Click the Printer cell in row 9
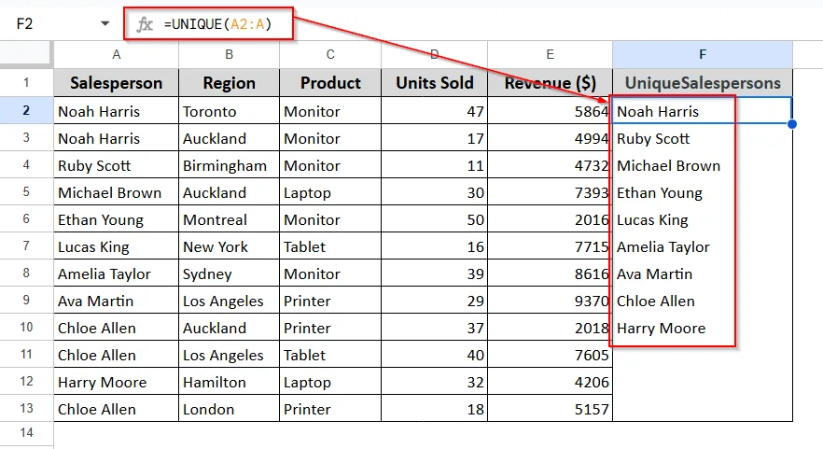The height and width of the screenshot is (449, 823). click(330, 301)
